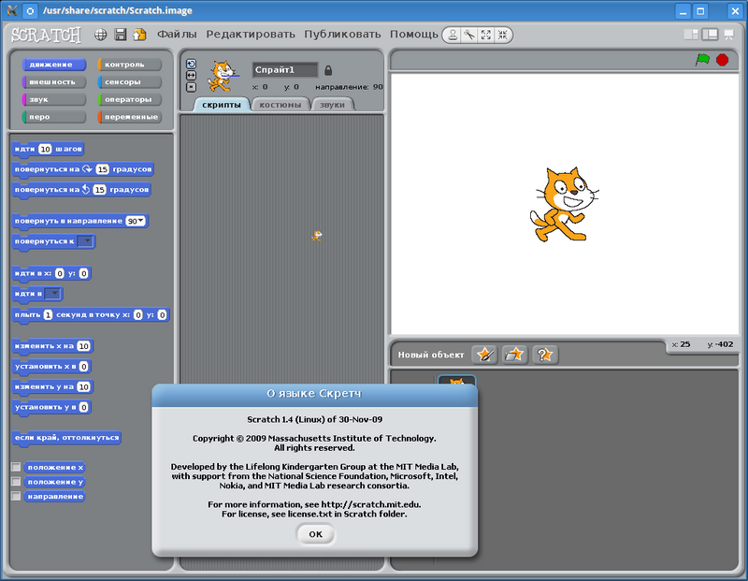Select the переменные block category
Screen dimensions: 748x581
point(129,117)
